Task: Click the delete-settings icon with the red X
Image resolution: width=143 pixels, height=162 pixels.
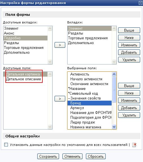Action: (134, 145)
